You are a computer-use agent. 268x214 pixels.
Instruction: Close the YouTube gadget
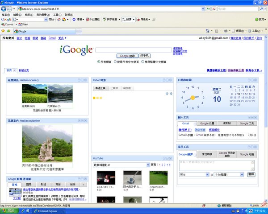[171, 158]
